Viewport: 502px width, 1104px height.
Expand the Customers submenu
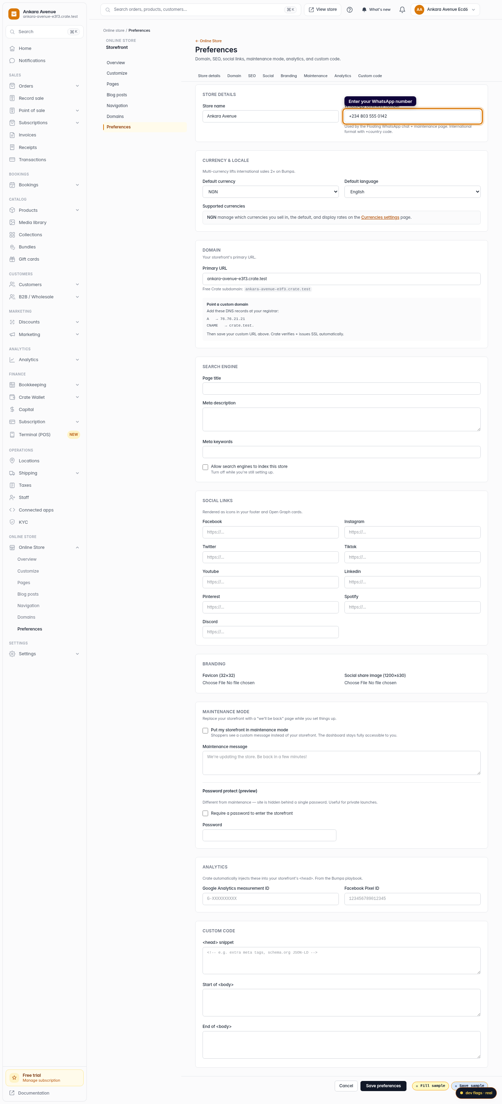pyautogui.click(x=77, y=285)
